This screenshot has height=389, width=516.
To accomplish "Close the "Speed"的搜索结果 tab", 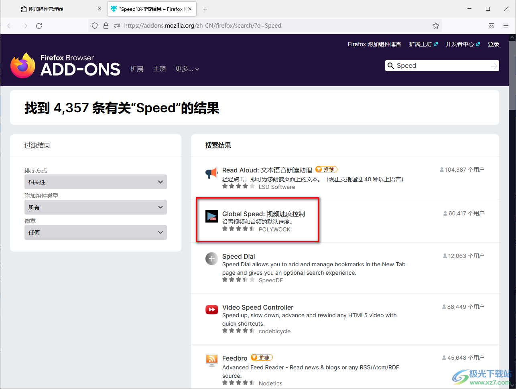I will pos(191,9).
